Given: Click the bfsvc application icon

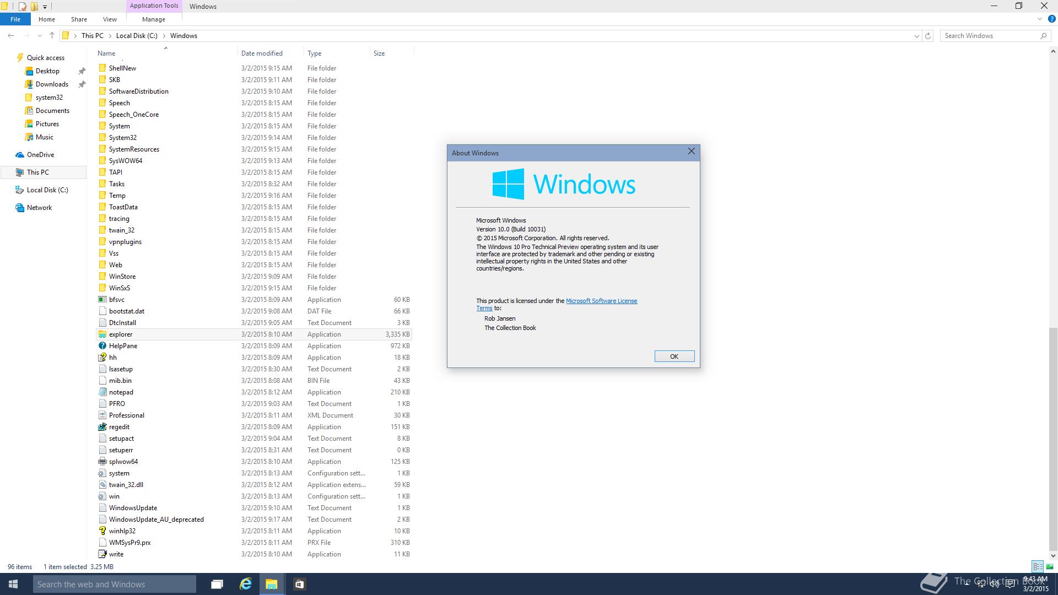Looking at the screenshot, I should pyautogui.click(x=102, y=300).
